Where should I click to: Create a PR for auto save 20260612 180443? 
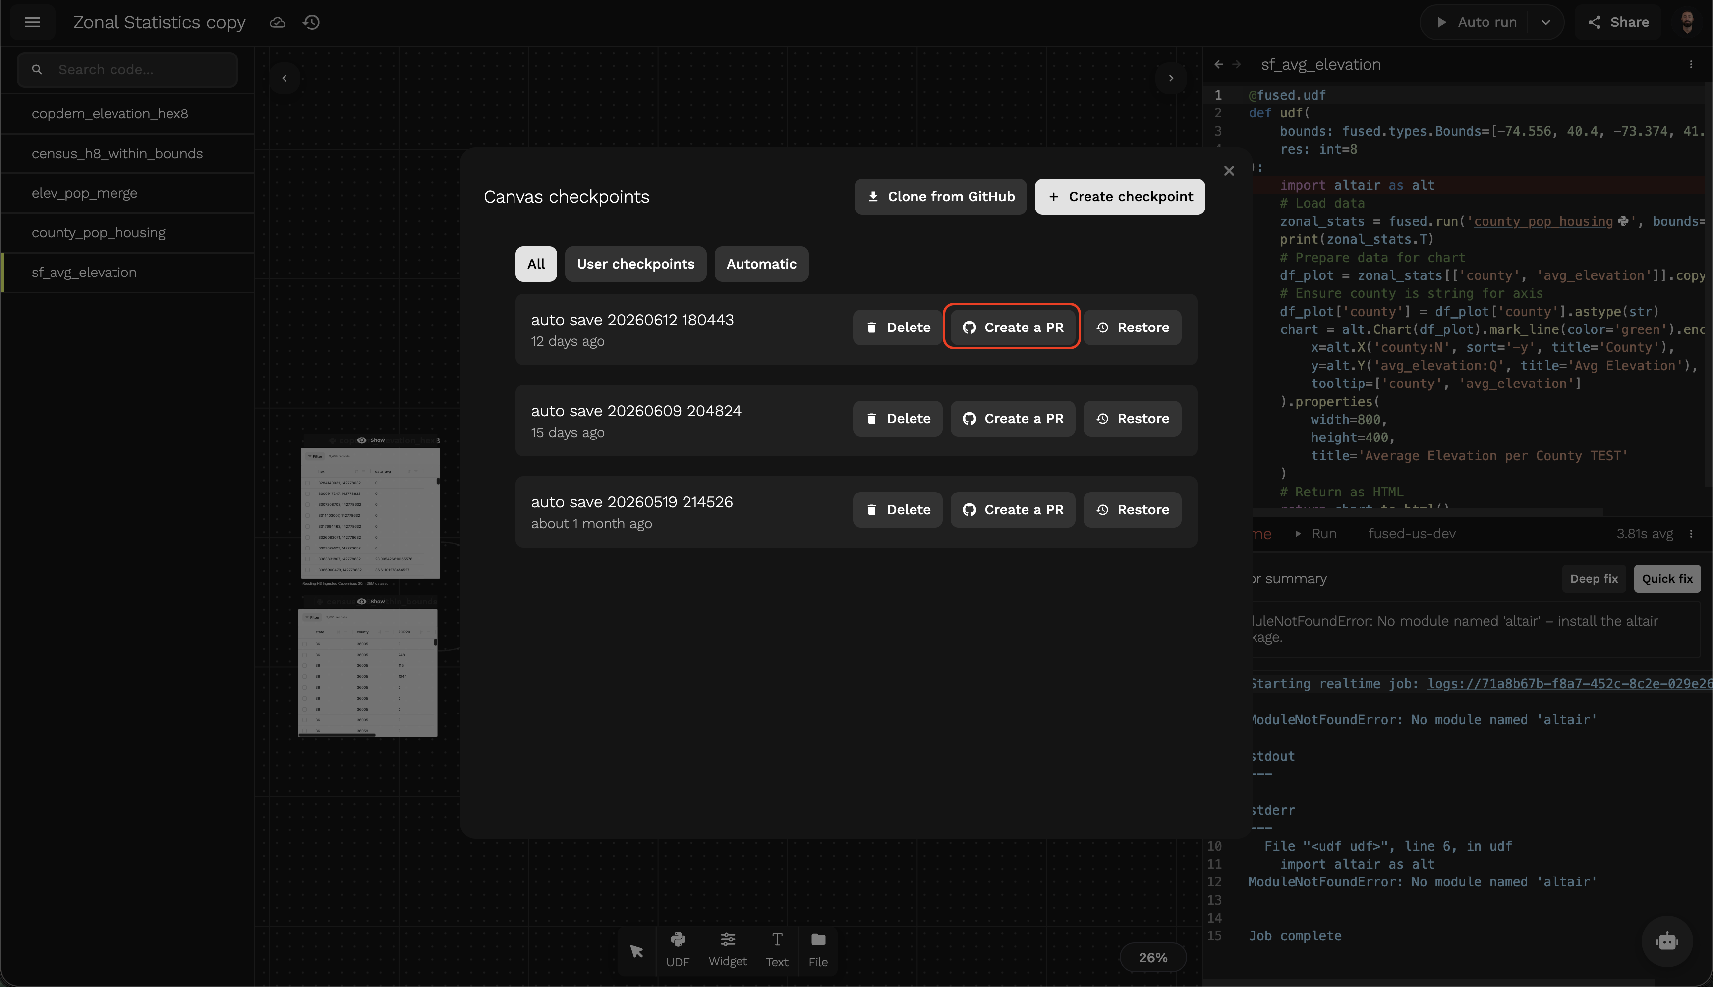tap(1013, 328)
